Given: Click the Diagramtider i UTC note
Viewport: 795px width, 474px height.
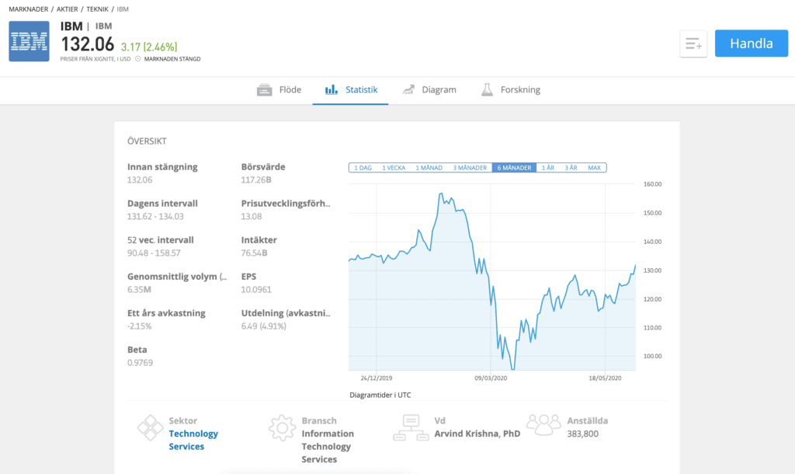Looking at the screenshot, I should pos(380,395).
